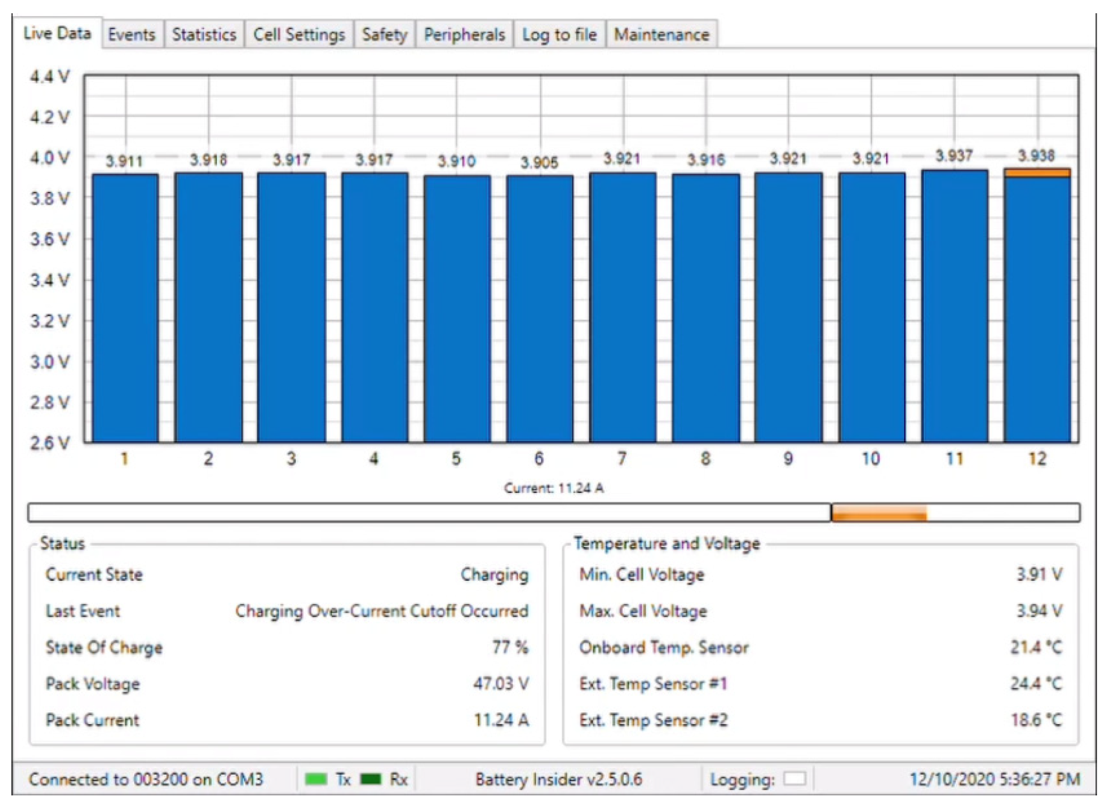Click the Connected to 003200 on COM3 status
The width and height of the screenshot is (1115, 811).
pos(146,779)
